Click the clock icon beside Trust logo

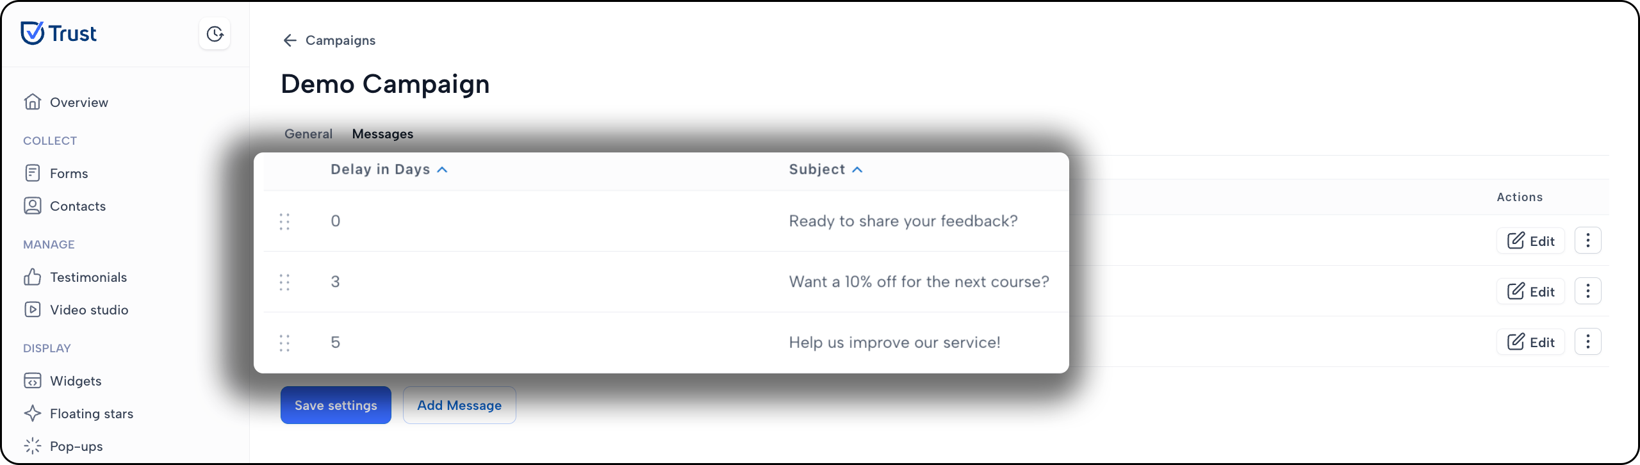[x=215, y=34]
